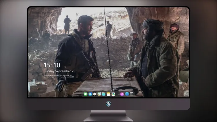Click the gap separating the dock icon groups

coord(117,94)
